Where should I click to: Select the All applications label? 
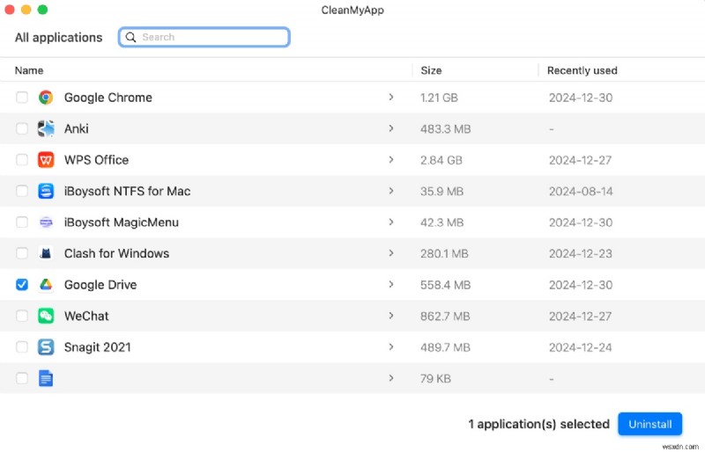coord(58,37)
